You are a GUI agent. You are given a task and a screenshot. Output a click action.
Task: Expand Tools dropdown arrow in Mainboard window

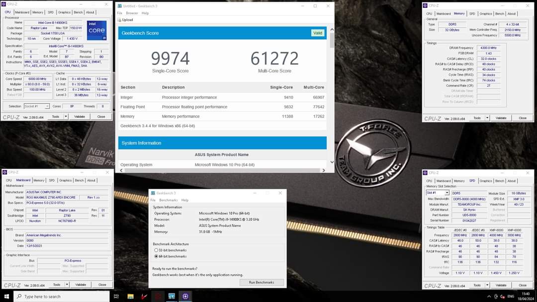pos(67,285)
